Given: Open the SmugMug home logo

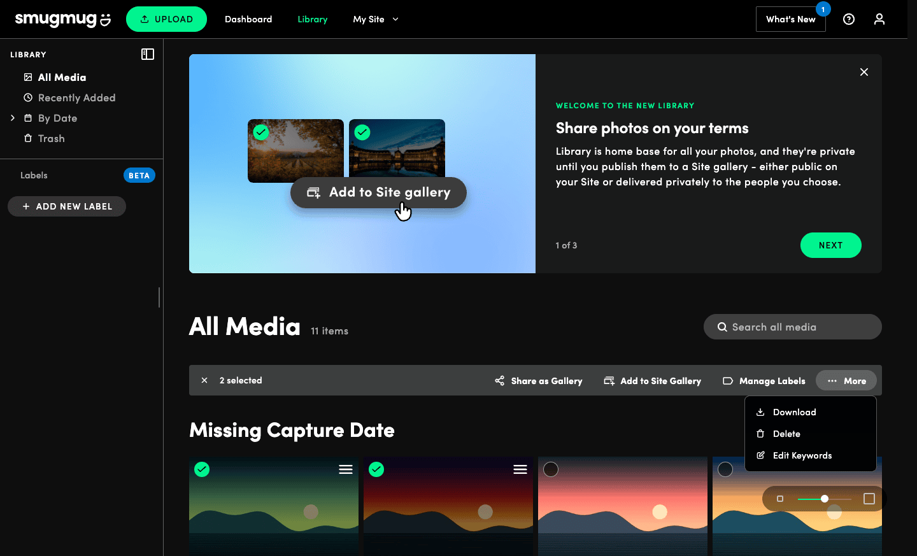Looking at the screenshot, I should click(x=63, y=19).
